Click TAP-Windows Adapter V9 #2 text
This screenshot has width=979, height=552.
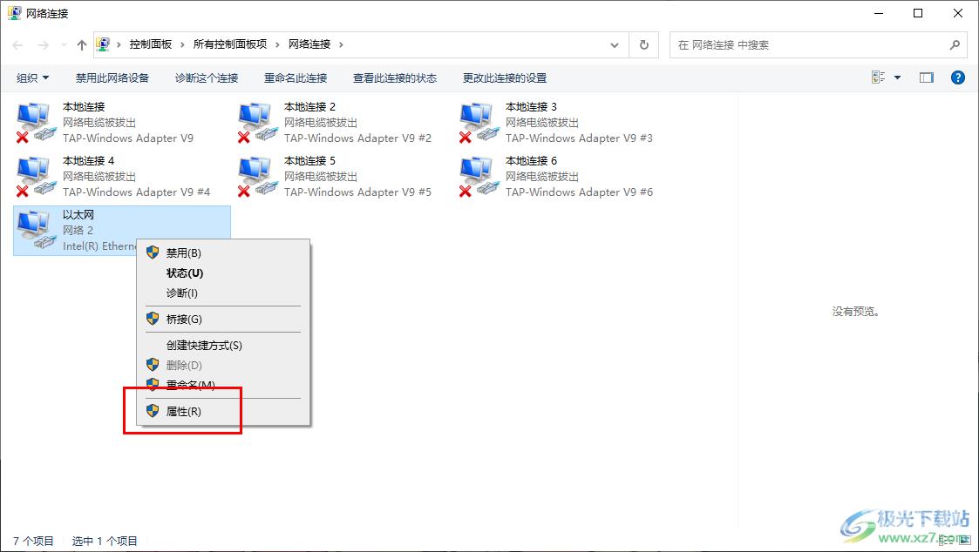(x=357, y=138)
